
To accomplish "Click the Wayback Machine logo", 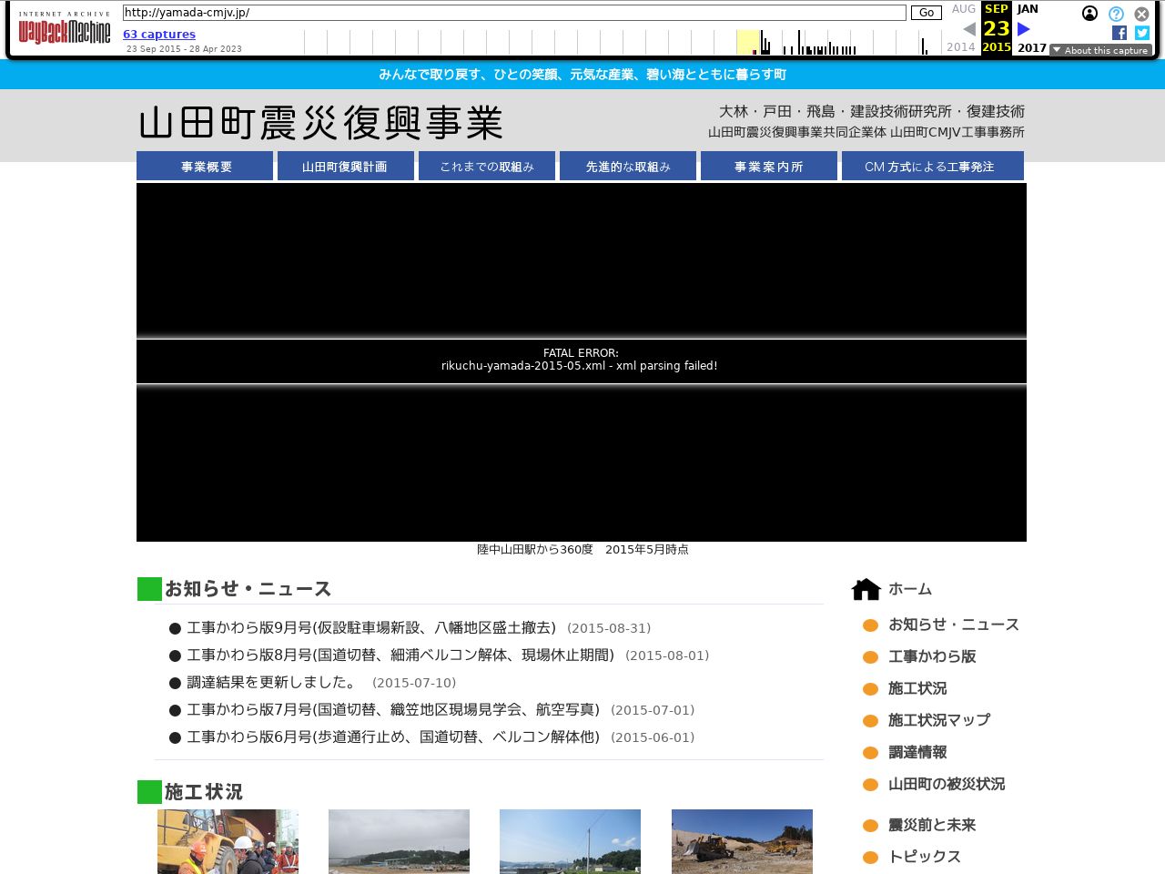I will [x=64, y=29].
